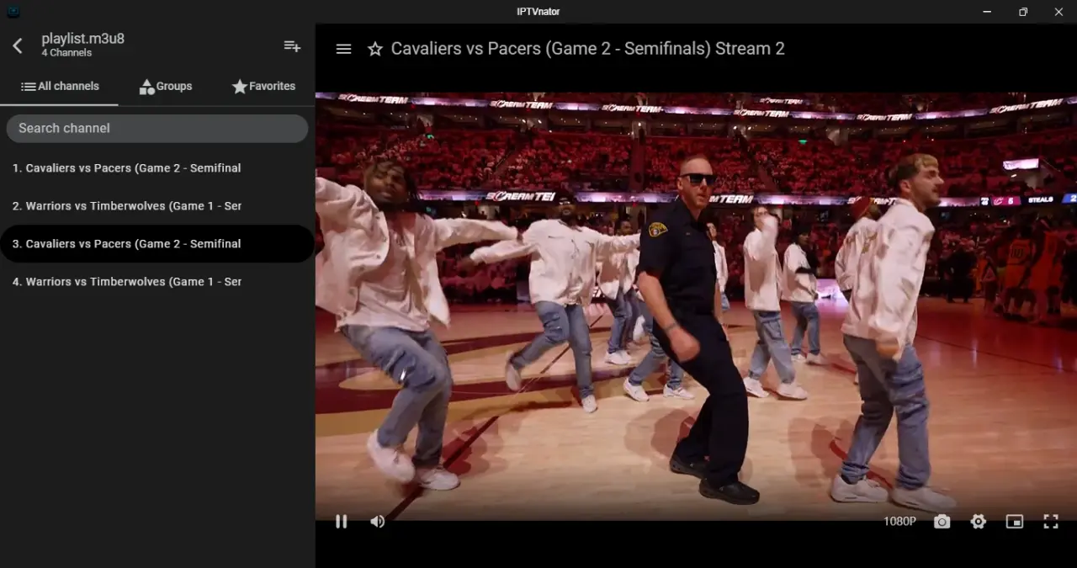Switch the player to fullscreen
Image resolution: width=1077 pixels, height=568 pixels.
1051,522
